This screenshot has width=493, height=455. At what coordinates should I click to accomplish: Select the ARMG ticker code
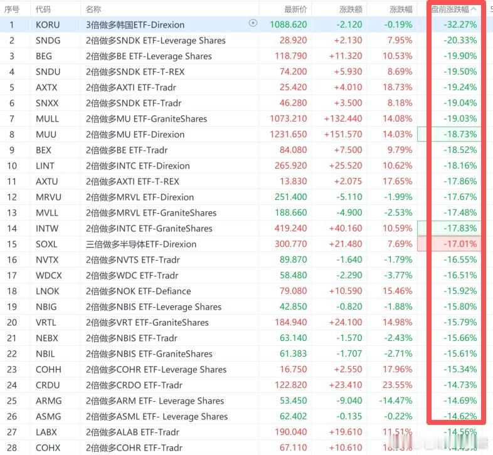point(49,401)
